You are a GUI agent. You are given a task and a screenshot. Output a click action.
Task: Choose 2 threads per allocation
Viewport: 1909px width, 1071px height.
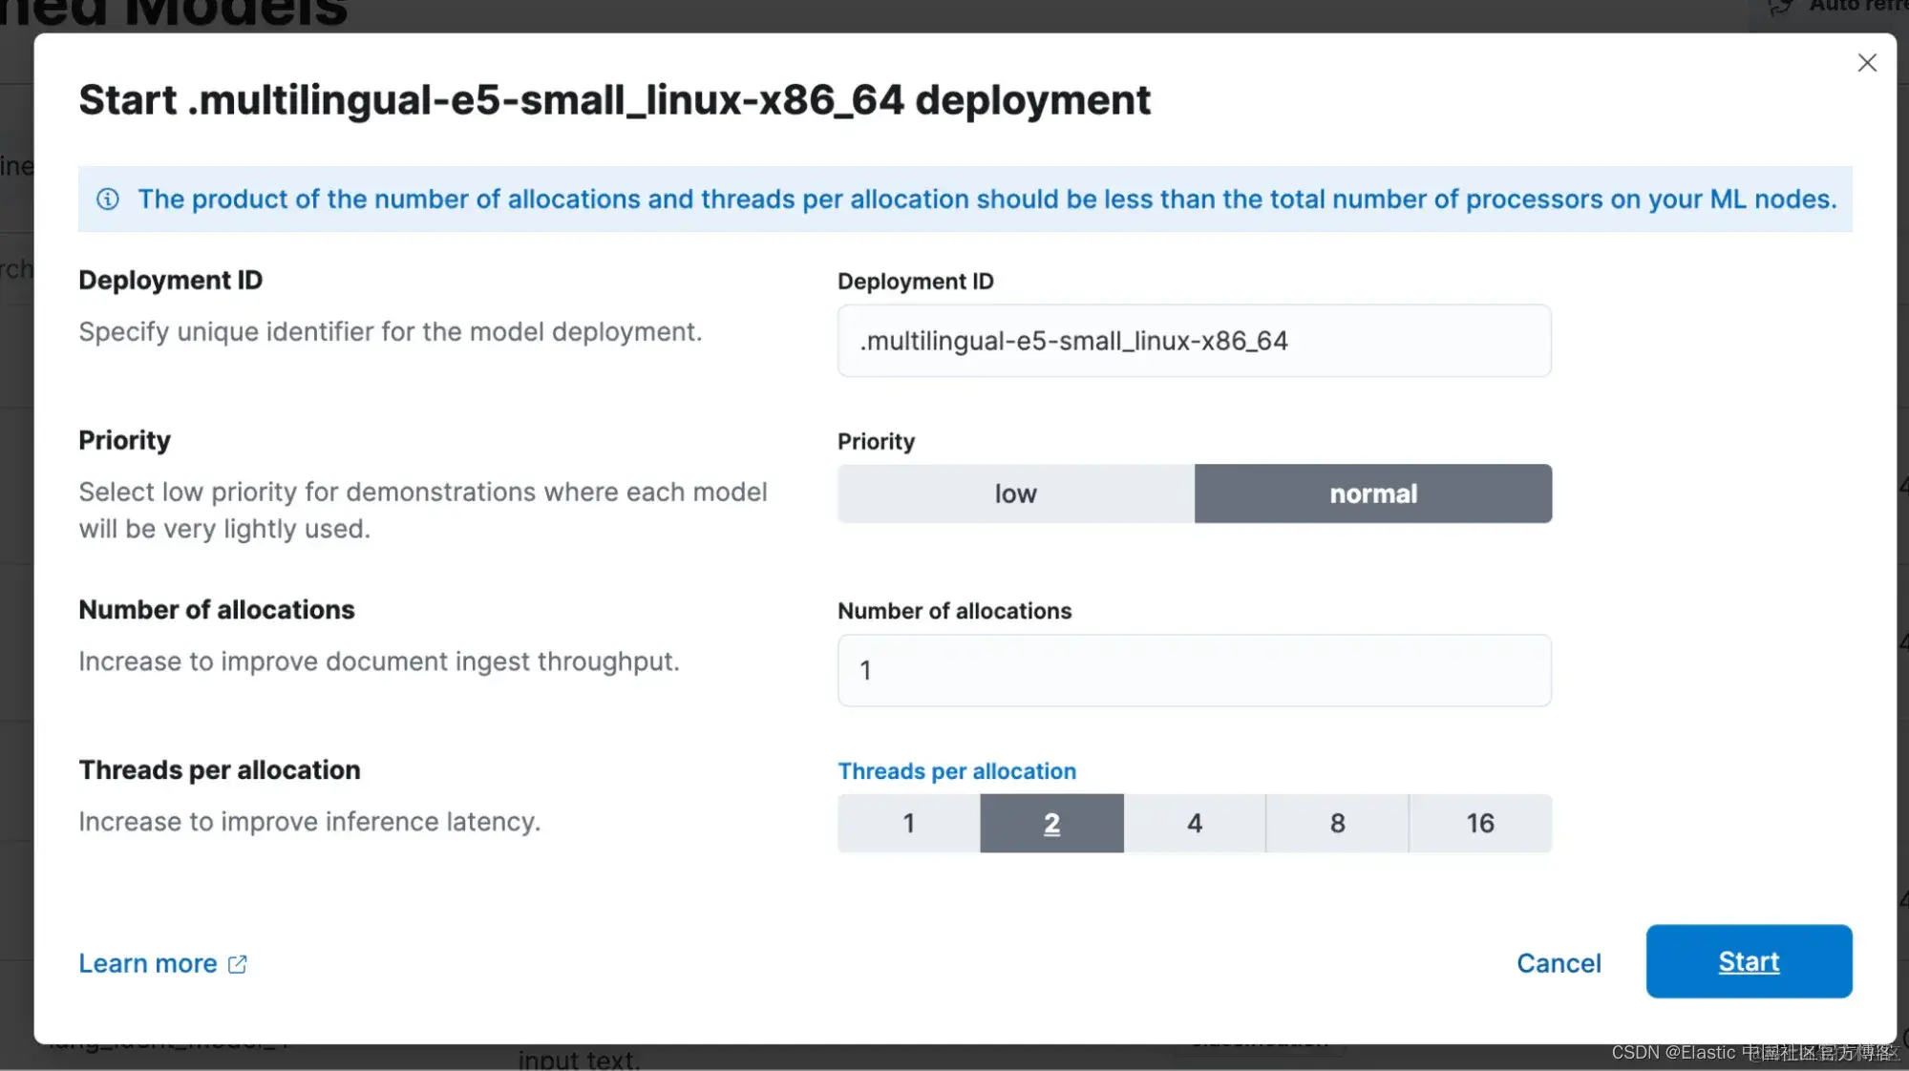1051,823
